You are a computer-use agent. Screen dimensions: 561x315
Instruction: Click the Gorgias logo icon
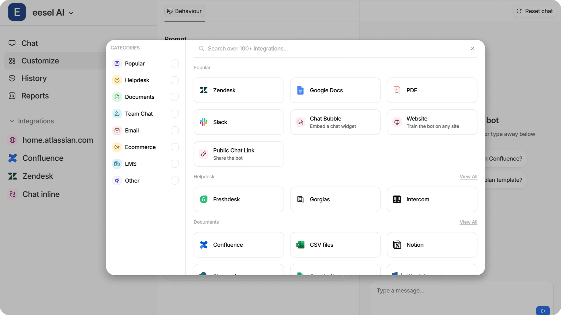(x=300, y=199)
